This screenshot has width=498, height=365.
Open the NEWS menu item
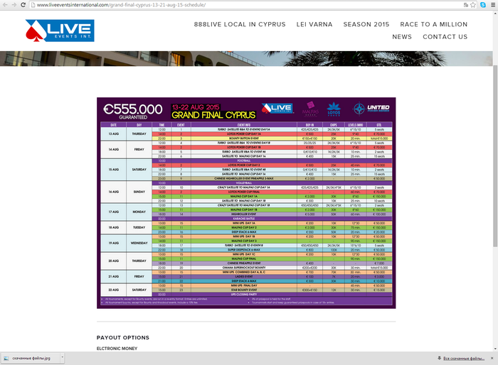click(x=402, y=37)
